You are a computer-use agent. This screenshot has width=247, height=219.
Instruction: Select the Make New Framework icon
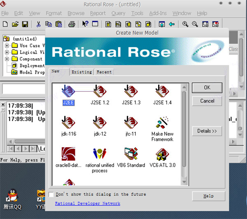click(x=162, y=123)
